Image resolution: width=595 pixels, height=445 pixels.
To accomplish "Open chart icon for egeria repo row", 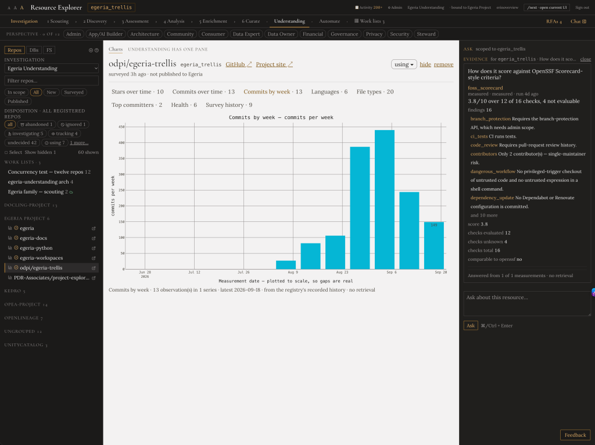I will pos(10,228).
